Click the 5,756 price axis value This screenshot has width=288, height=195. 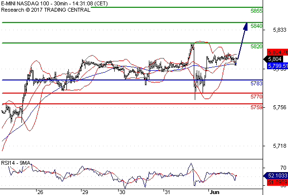point(280,107)
